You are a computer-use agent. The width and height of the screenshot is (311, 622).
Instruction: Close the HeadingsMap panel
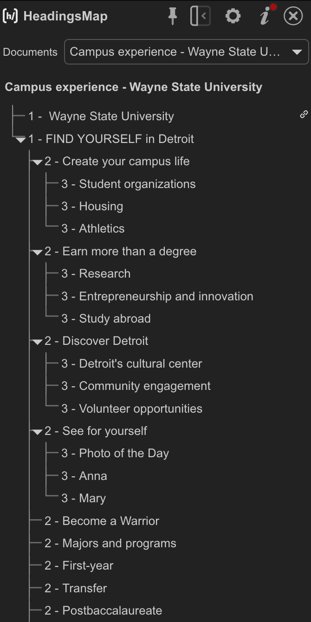[x=293, y=16]
